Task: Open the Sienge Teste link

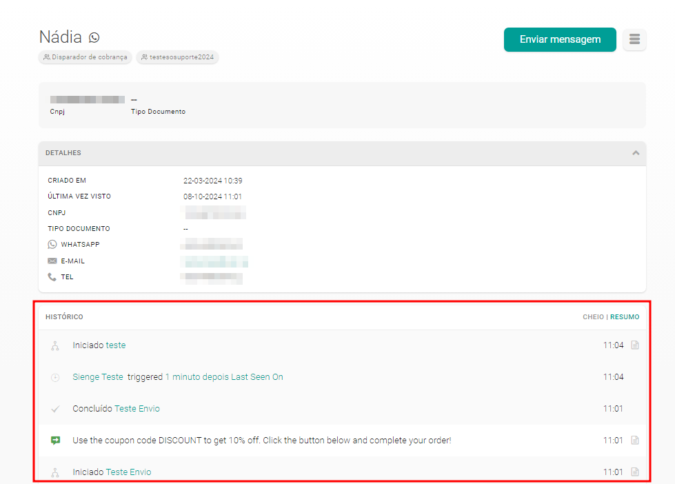Action: [x=98, y=377]
